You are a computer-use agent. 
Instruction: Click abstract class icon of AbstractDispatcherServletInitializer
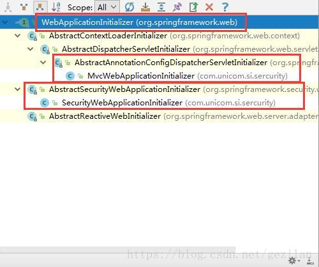coord(45,49)
